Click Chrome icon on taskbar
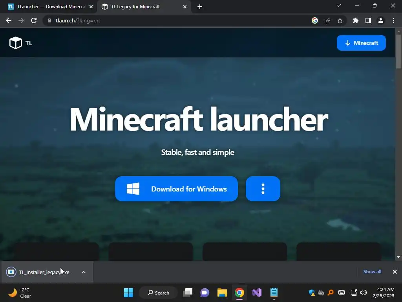This screenshot has height=302, width=402. pos(239,293)
